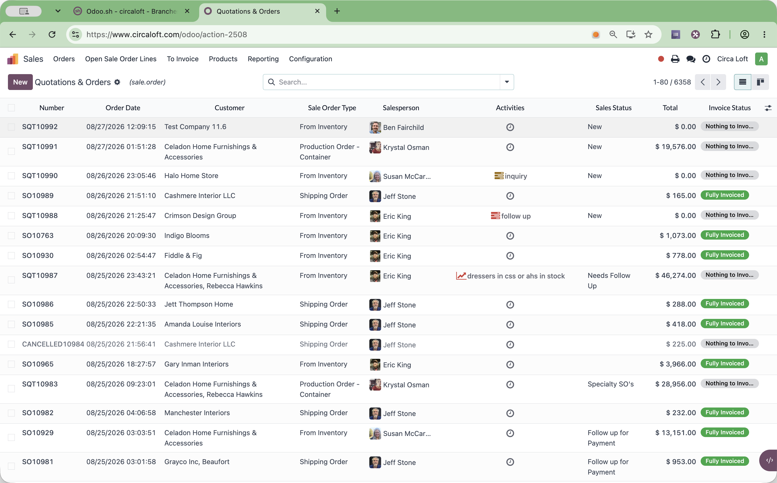Viewport: 777px width, 483px height.
Task: Click pager text 1-80 / 6358
Action: pyautogui.click(x=672, y=82)
